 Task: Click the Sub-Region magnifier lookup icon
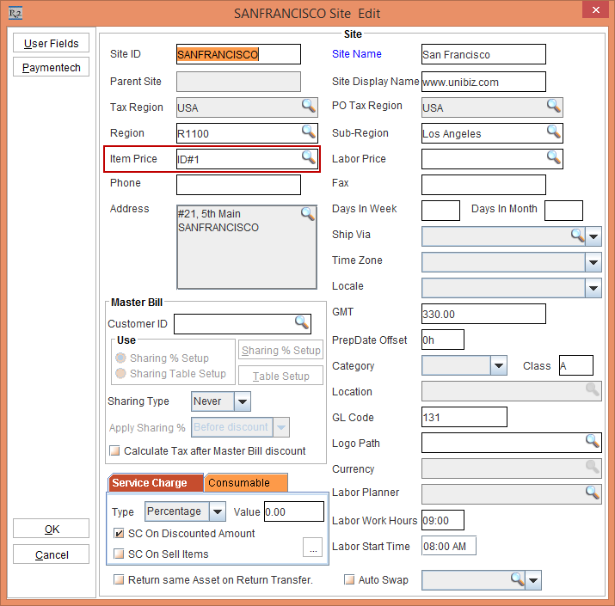coord(553,132)
